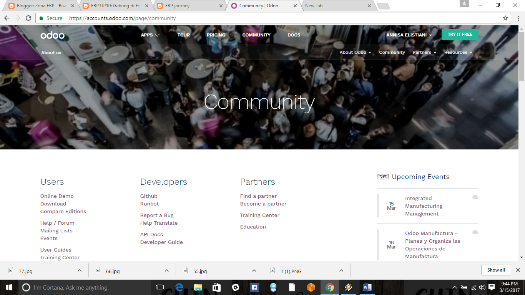Launch Microsoft Edge from taskbar
The image size is (525, 295).
pos(179,287)
